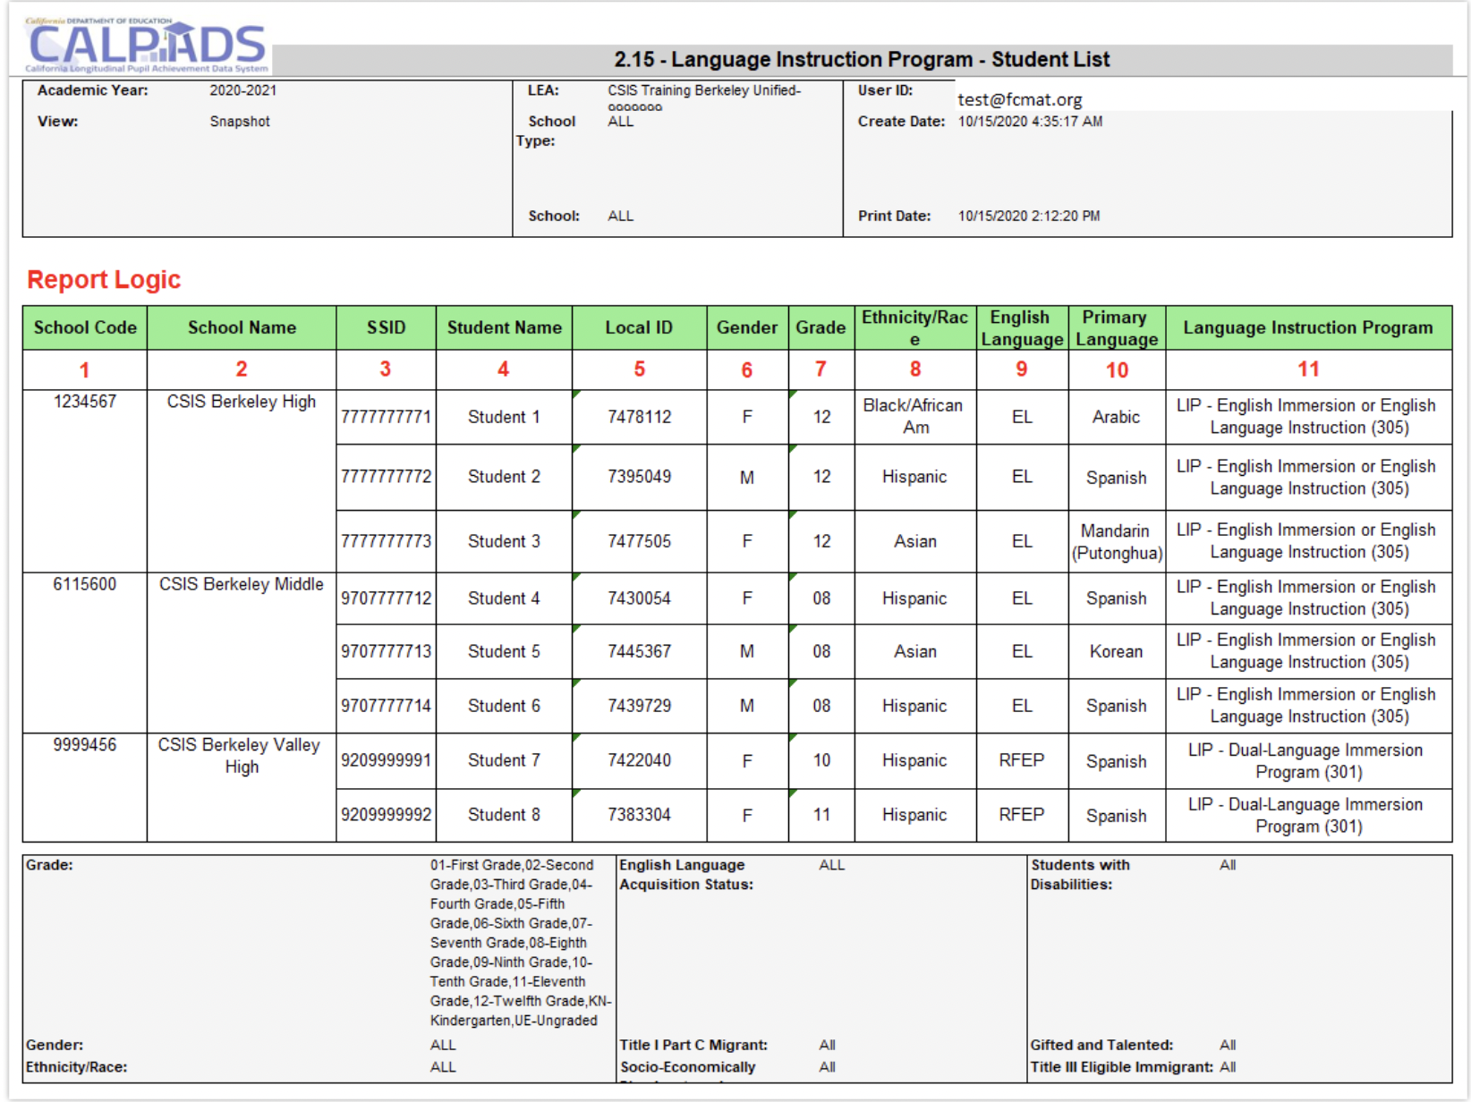
Task: Click SSID 7777777773
Action: 386,541
